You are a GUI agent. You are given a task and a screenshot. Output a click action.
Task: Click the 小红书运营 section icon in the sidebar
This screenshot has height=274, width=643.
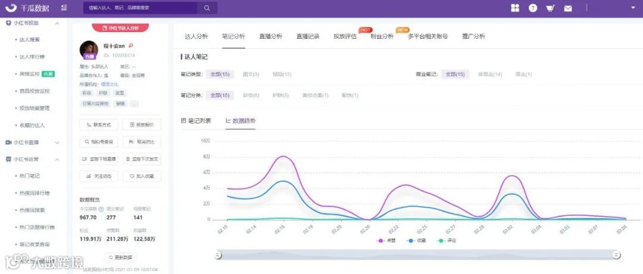8,159
